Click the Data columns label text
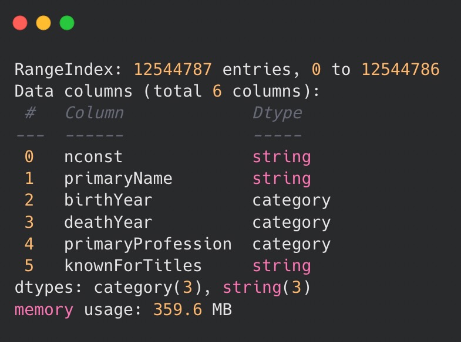This screenshot has width=461, height=342. tap(73, 91)
